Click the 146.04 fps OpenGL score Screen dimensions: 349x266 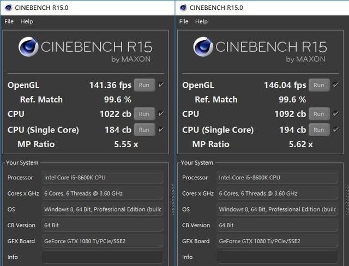(x=285, y=85)
